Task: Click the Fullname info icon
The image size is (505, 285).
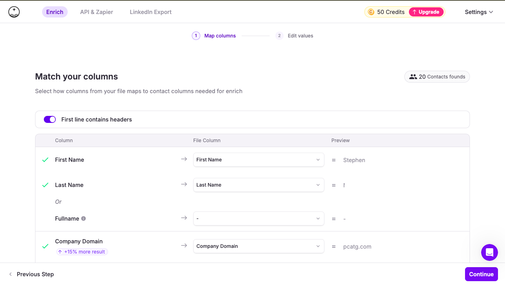Action: pyautogui.click(x=83, y=218)
